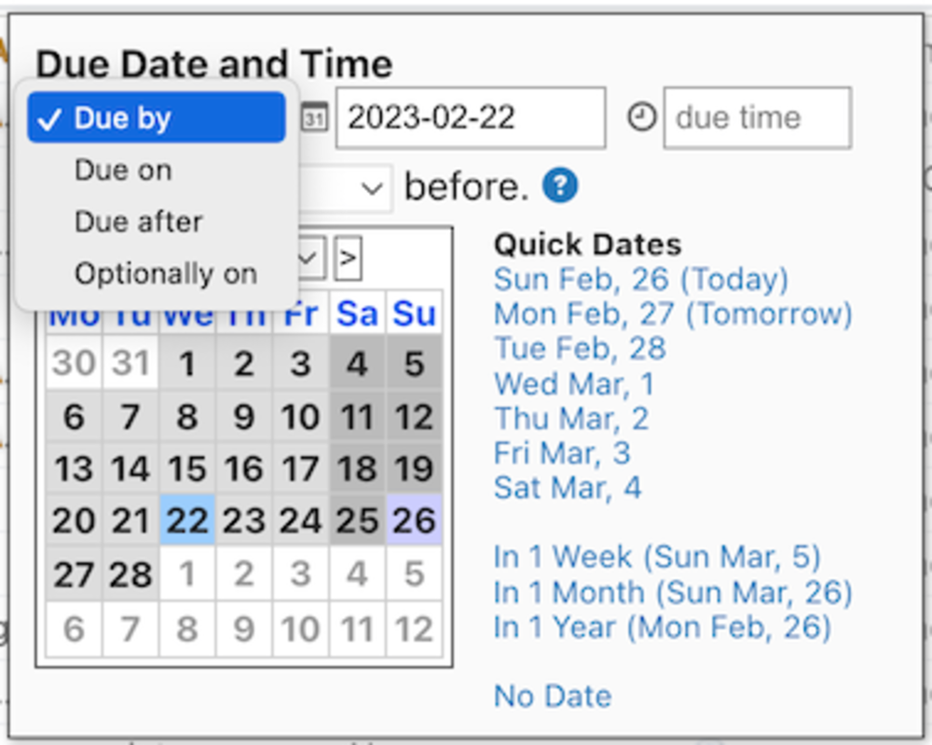Set due date to "In 1 Week"

657,557
